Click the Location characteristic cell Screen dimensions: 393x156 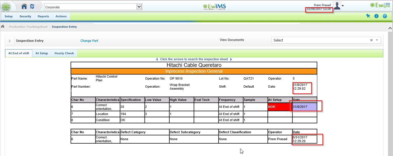point(108,114)
